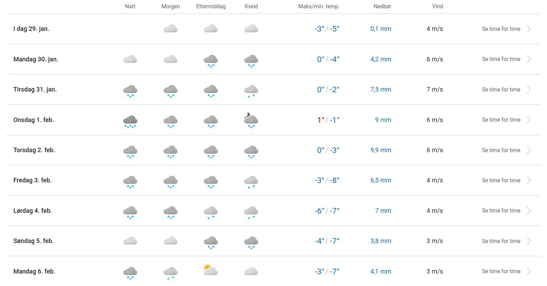Viewport: 547px width, 286px height.
Task: Select the Torsdag 2. feb. day label
Action: (34, 150)
